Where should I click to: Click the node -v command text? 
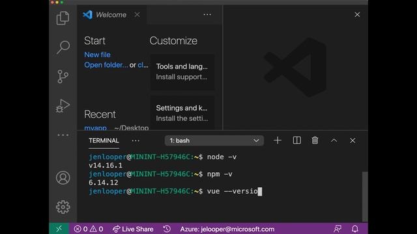pyautogui.click(x=222, y=157)
